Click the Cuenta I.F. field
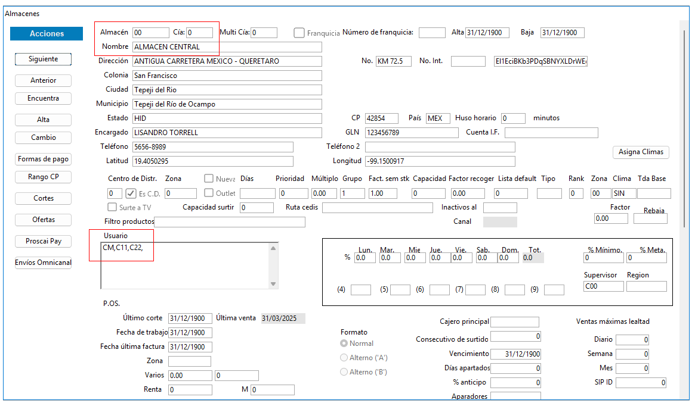695x406 pixels. (551, 133)
